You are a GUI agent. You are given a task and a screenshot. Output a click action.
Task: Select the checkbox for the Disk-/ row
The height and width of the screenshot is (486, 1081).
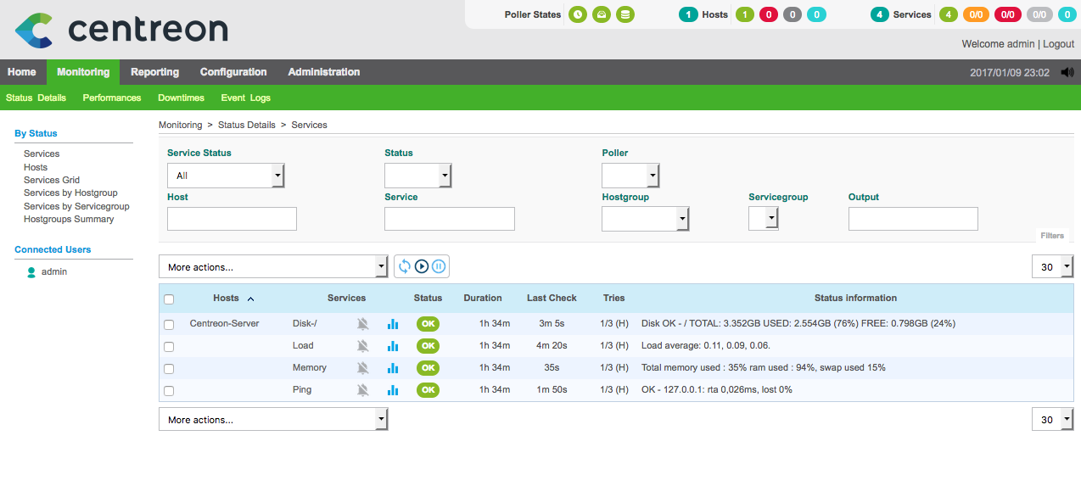tap(169, 325)
